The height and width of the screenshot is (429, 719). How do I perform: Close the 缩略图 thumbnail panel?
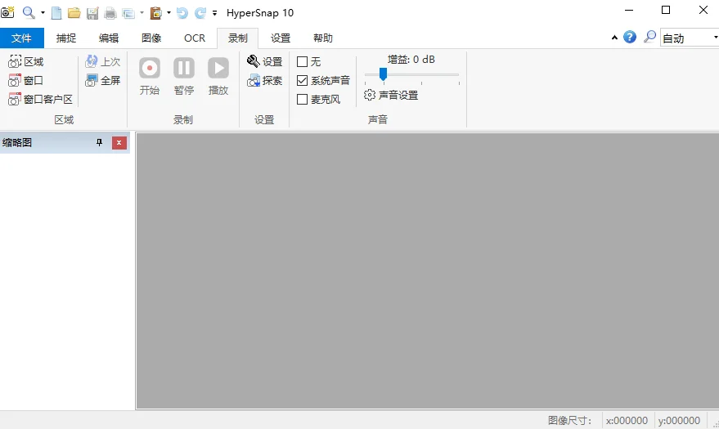coord(119,142)
